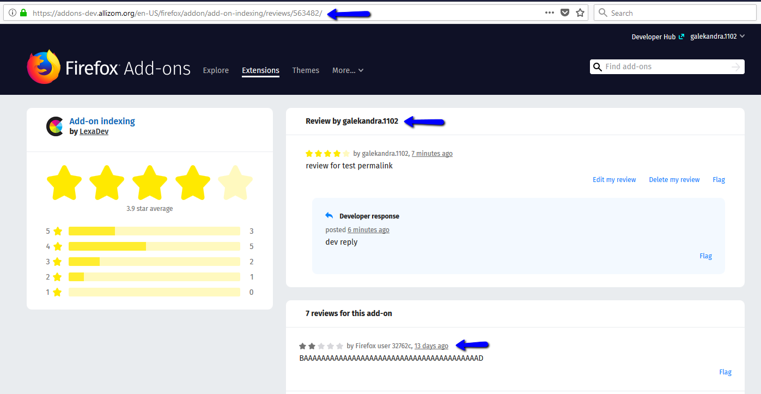Save page to Pocket icon
Screen dimensions: 761x394
[565, 13]
